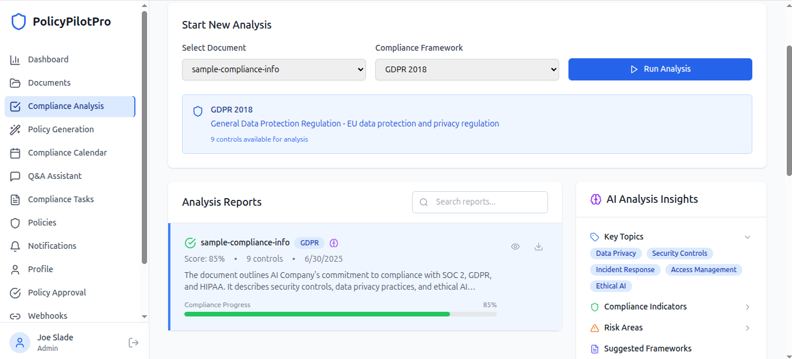Collapse the Key Topics section
Viewport: 792px width, 359px height.
748,237
